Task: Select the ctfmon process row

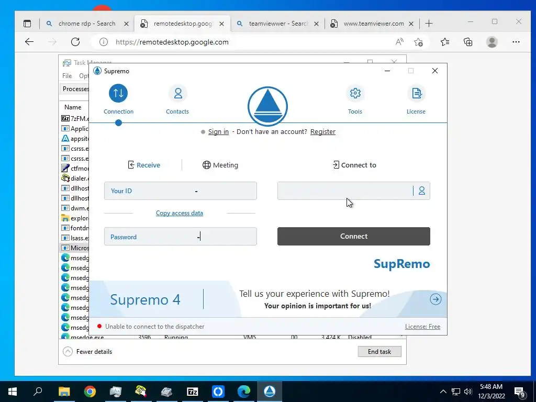Action: [x=75, y=168]
